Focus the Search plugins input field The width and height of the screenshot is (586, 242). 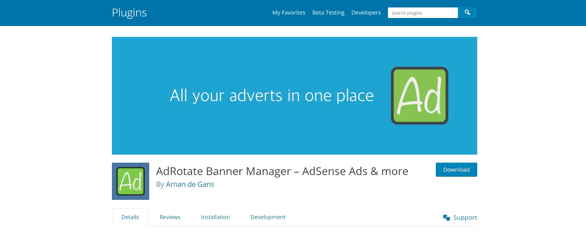coord(423,13)
